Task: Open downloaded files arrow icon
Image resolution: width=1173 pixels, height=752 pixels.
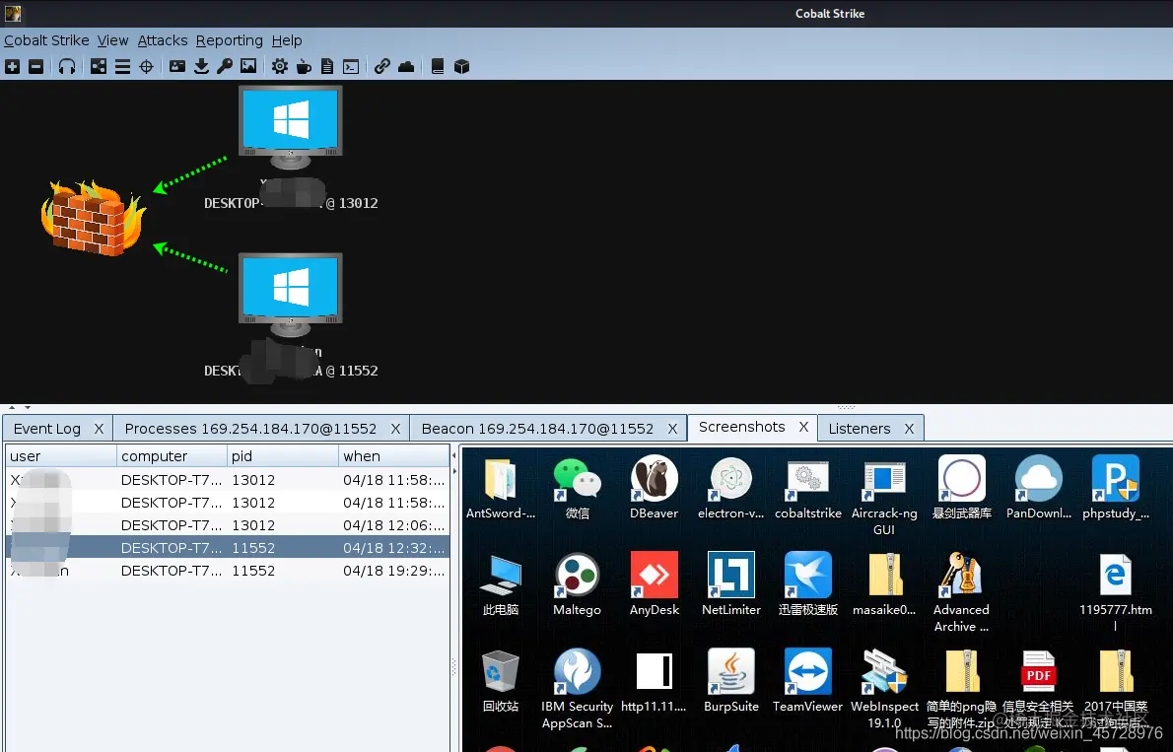Action: (201, 67)
